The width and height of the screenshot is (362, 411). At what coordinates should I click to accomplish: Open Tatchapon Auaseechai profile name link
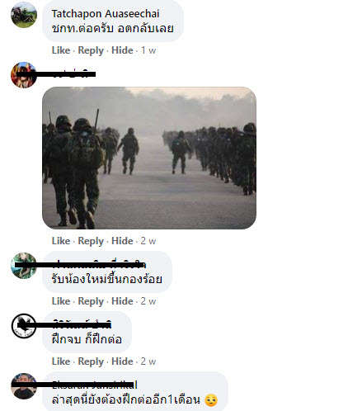[106, 14]
